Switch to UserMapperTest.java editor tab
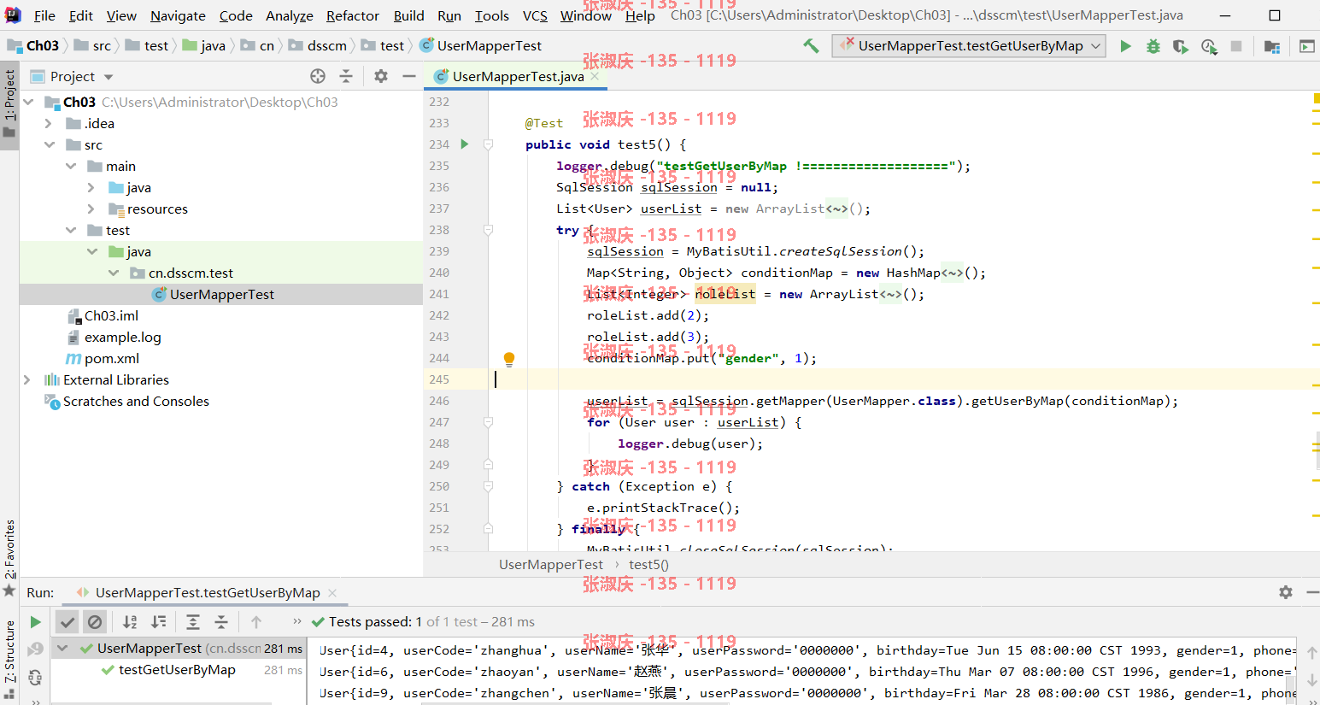Image resolution: width=1320 pixels, height=705 pixels. point(518,76)
